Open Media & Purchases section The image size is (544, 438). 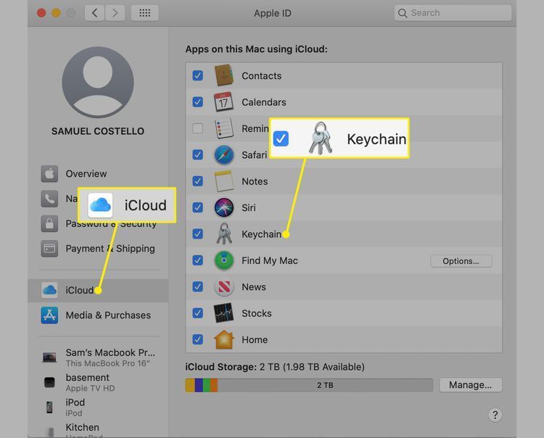pyautogui.click(x=107, y=315)
